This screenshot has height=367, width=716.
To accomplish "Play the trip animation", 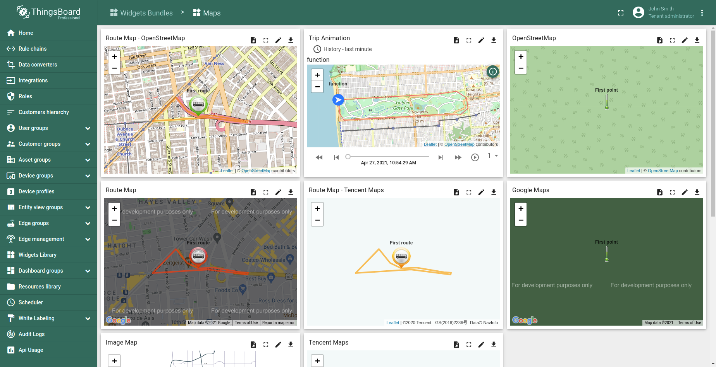I will (475, 157).
